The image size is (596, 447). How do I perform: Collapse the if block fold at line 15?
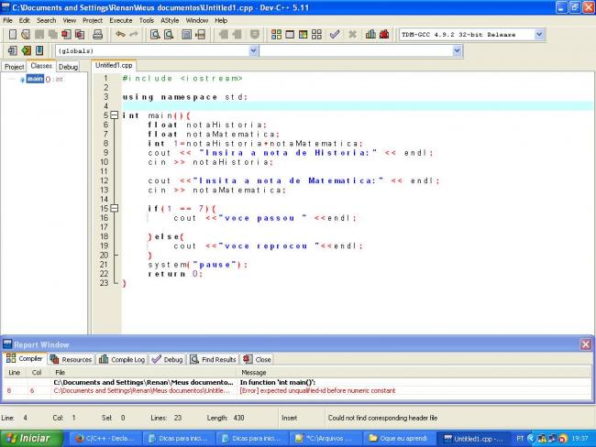pos(114,208)
